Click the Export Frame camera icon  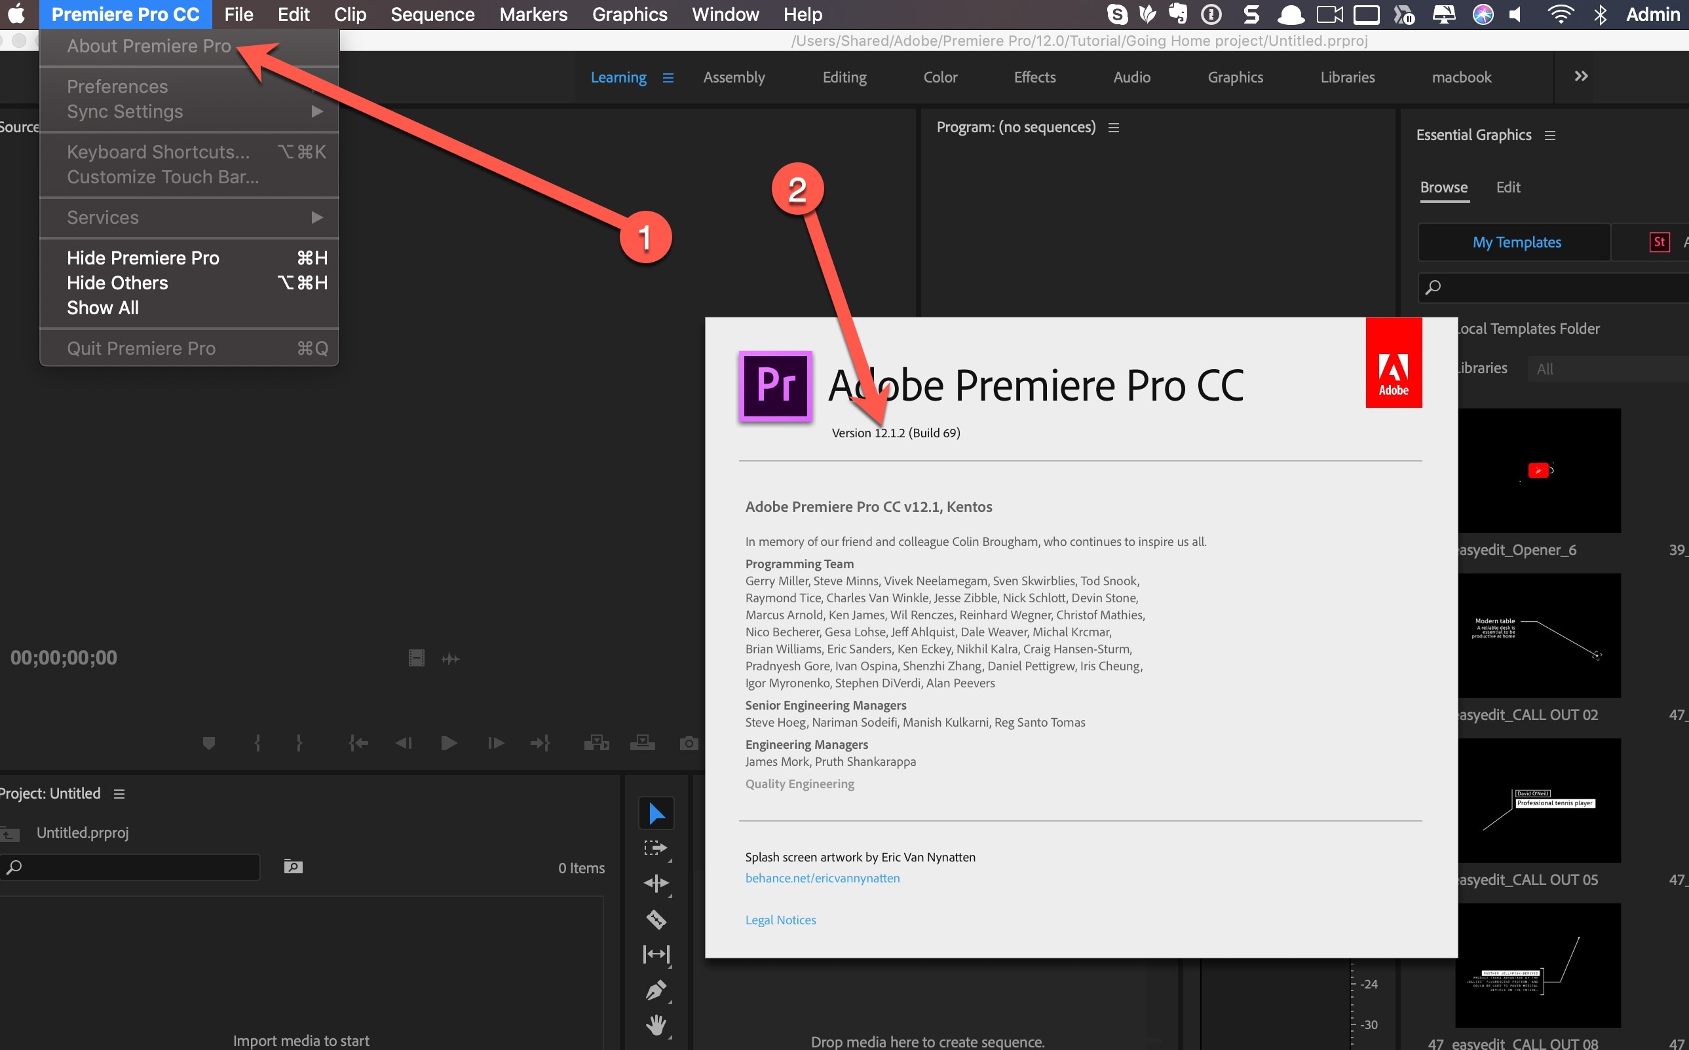[x=688, y=743]
